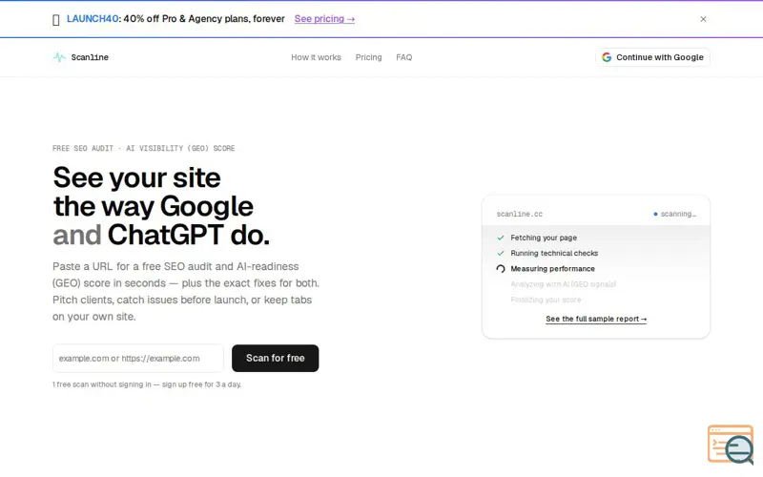The height and width of the screenshot is (477, 763).
Task: Focus the example.com URL input field
Action: tap(138, 359)
